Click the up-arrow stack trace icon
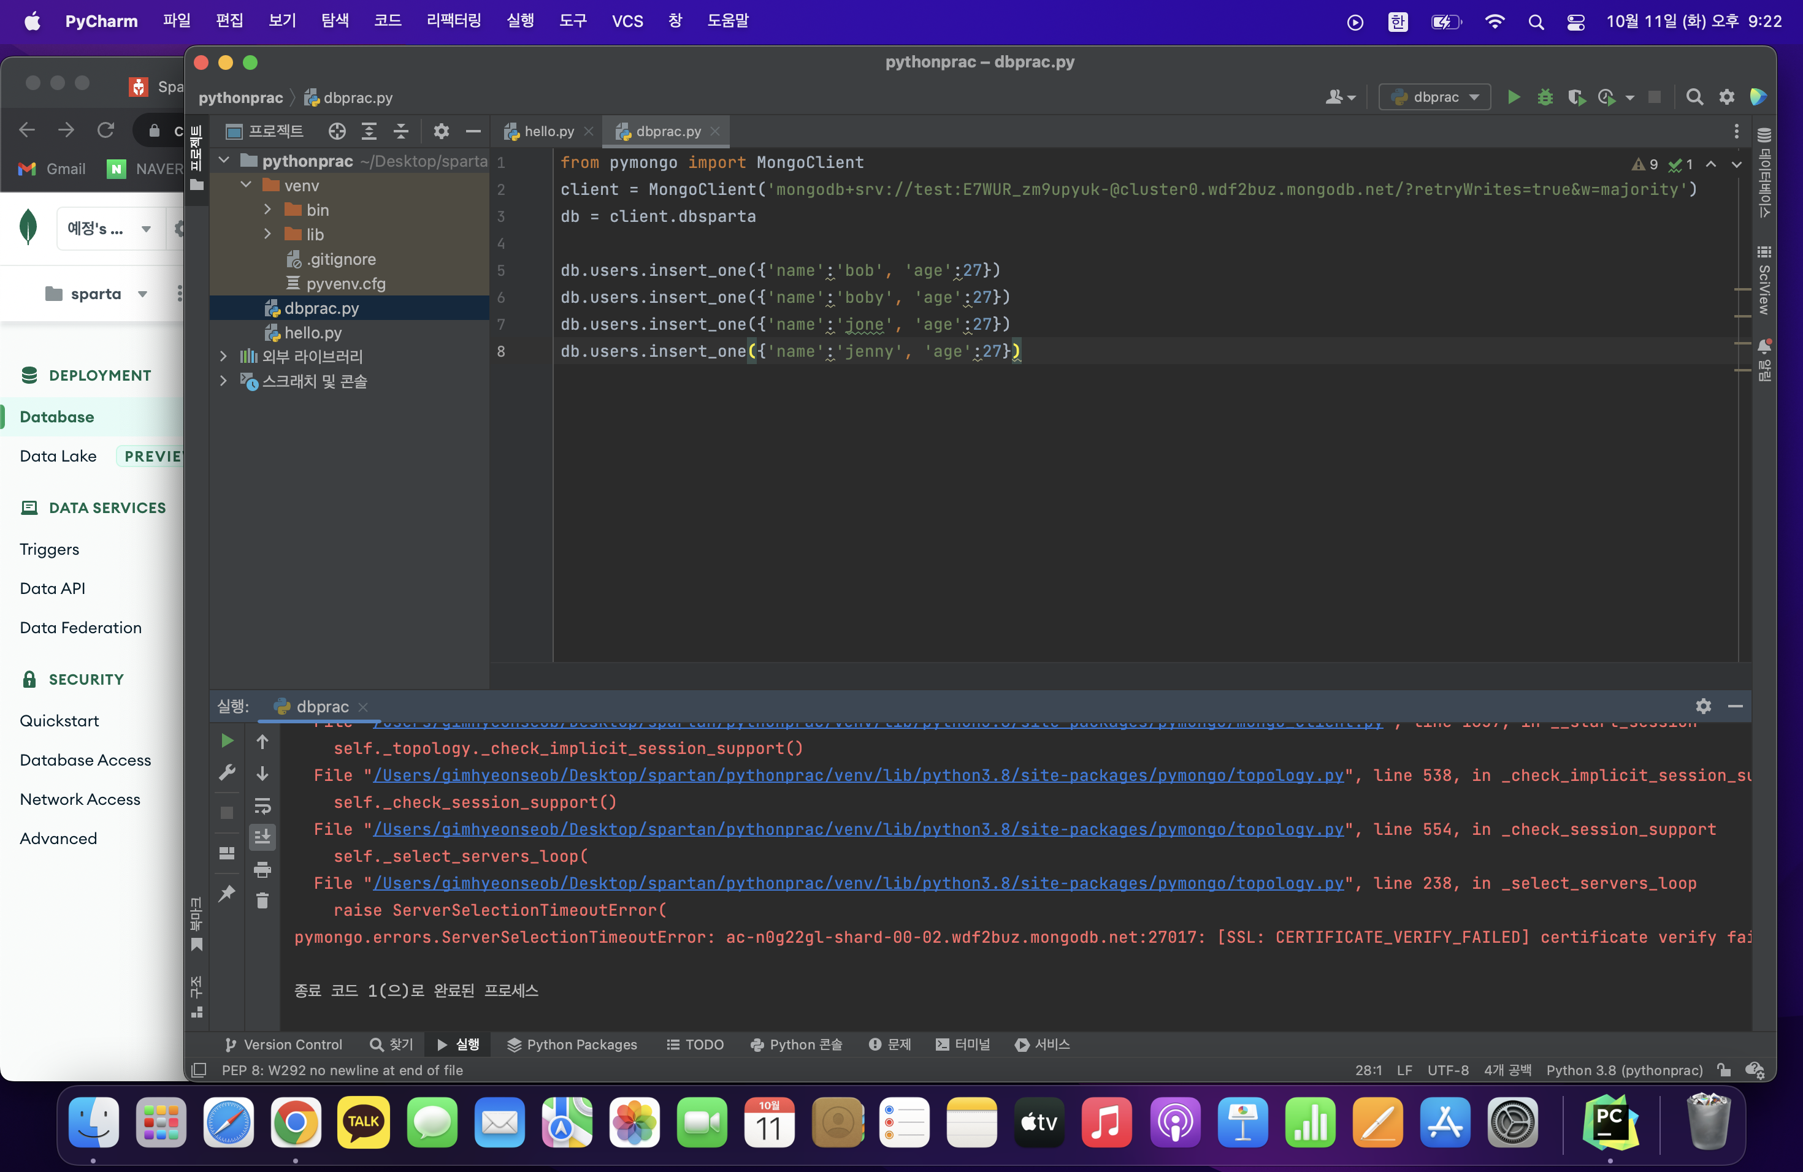The height and width of the screenshot is (1172, 1803). 262,742
